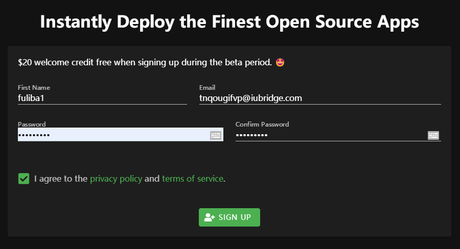Click the star-struck emoji after beta period text
Screen dimensions: 460x249
280,62
